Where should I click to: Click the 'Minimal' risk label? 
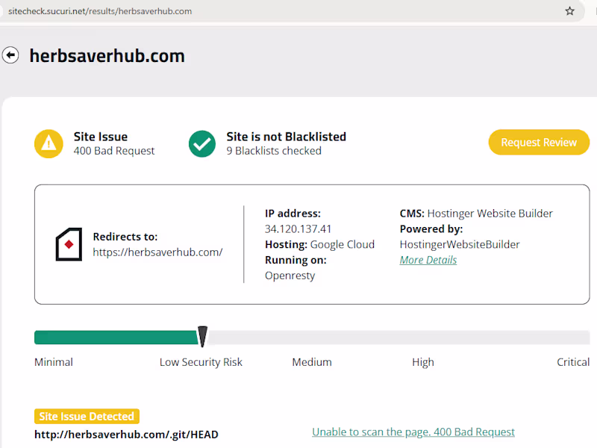coord(54,362)
